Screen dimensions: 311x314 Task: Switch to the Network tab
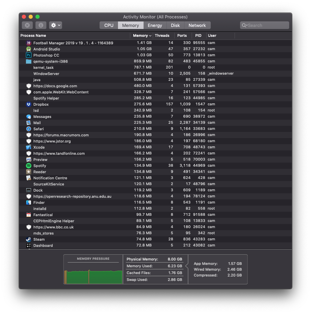click(x=197, y=26)
